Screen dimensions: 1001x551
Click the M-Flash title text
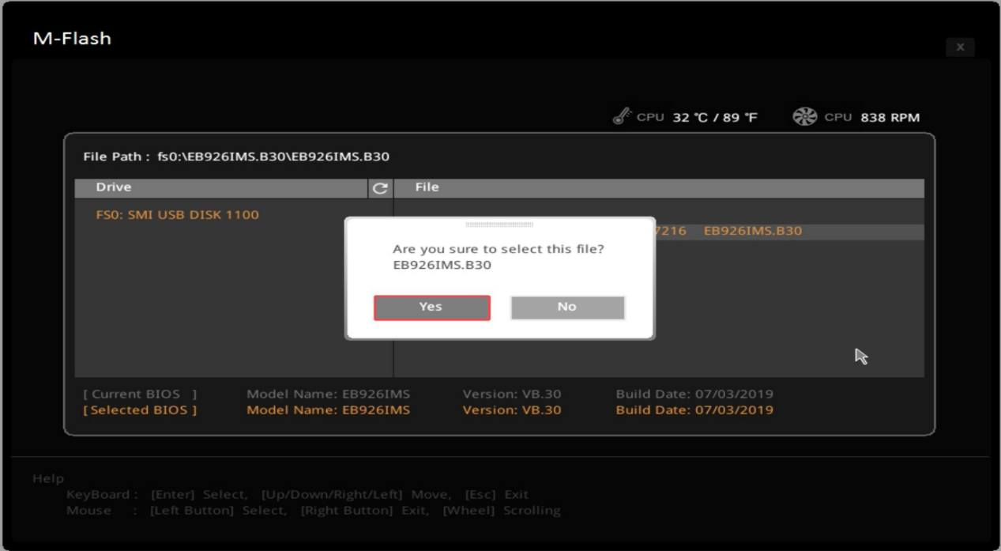coord(72,39)
